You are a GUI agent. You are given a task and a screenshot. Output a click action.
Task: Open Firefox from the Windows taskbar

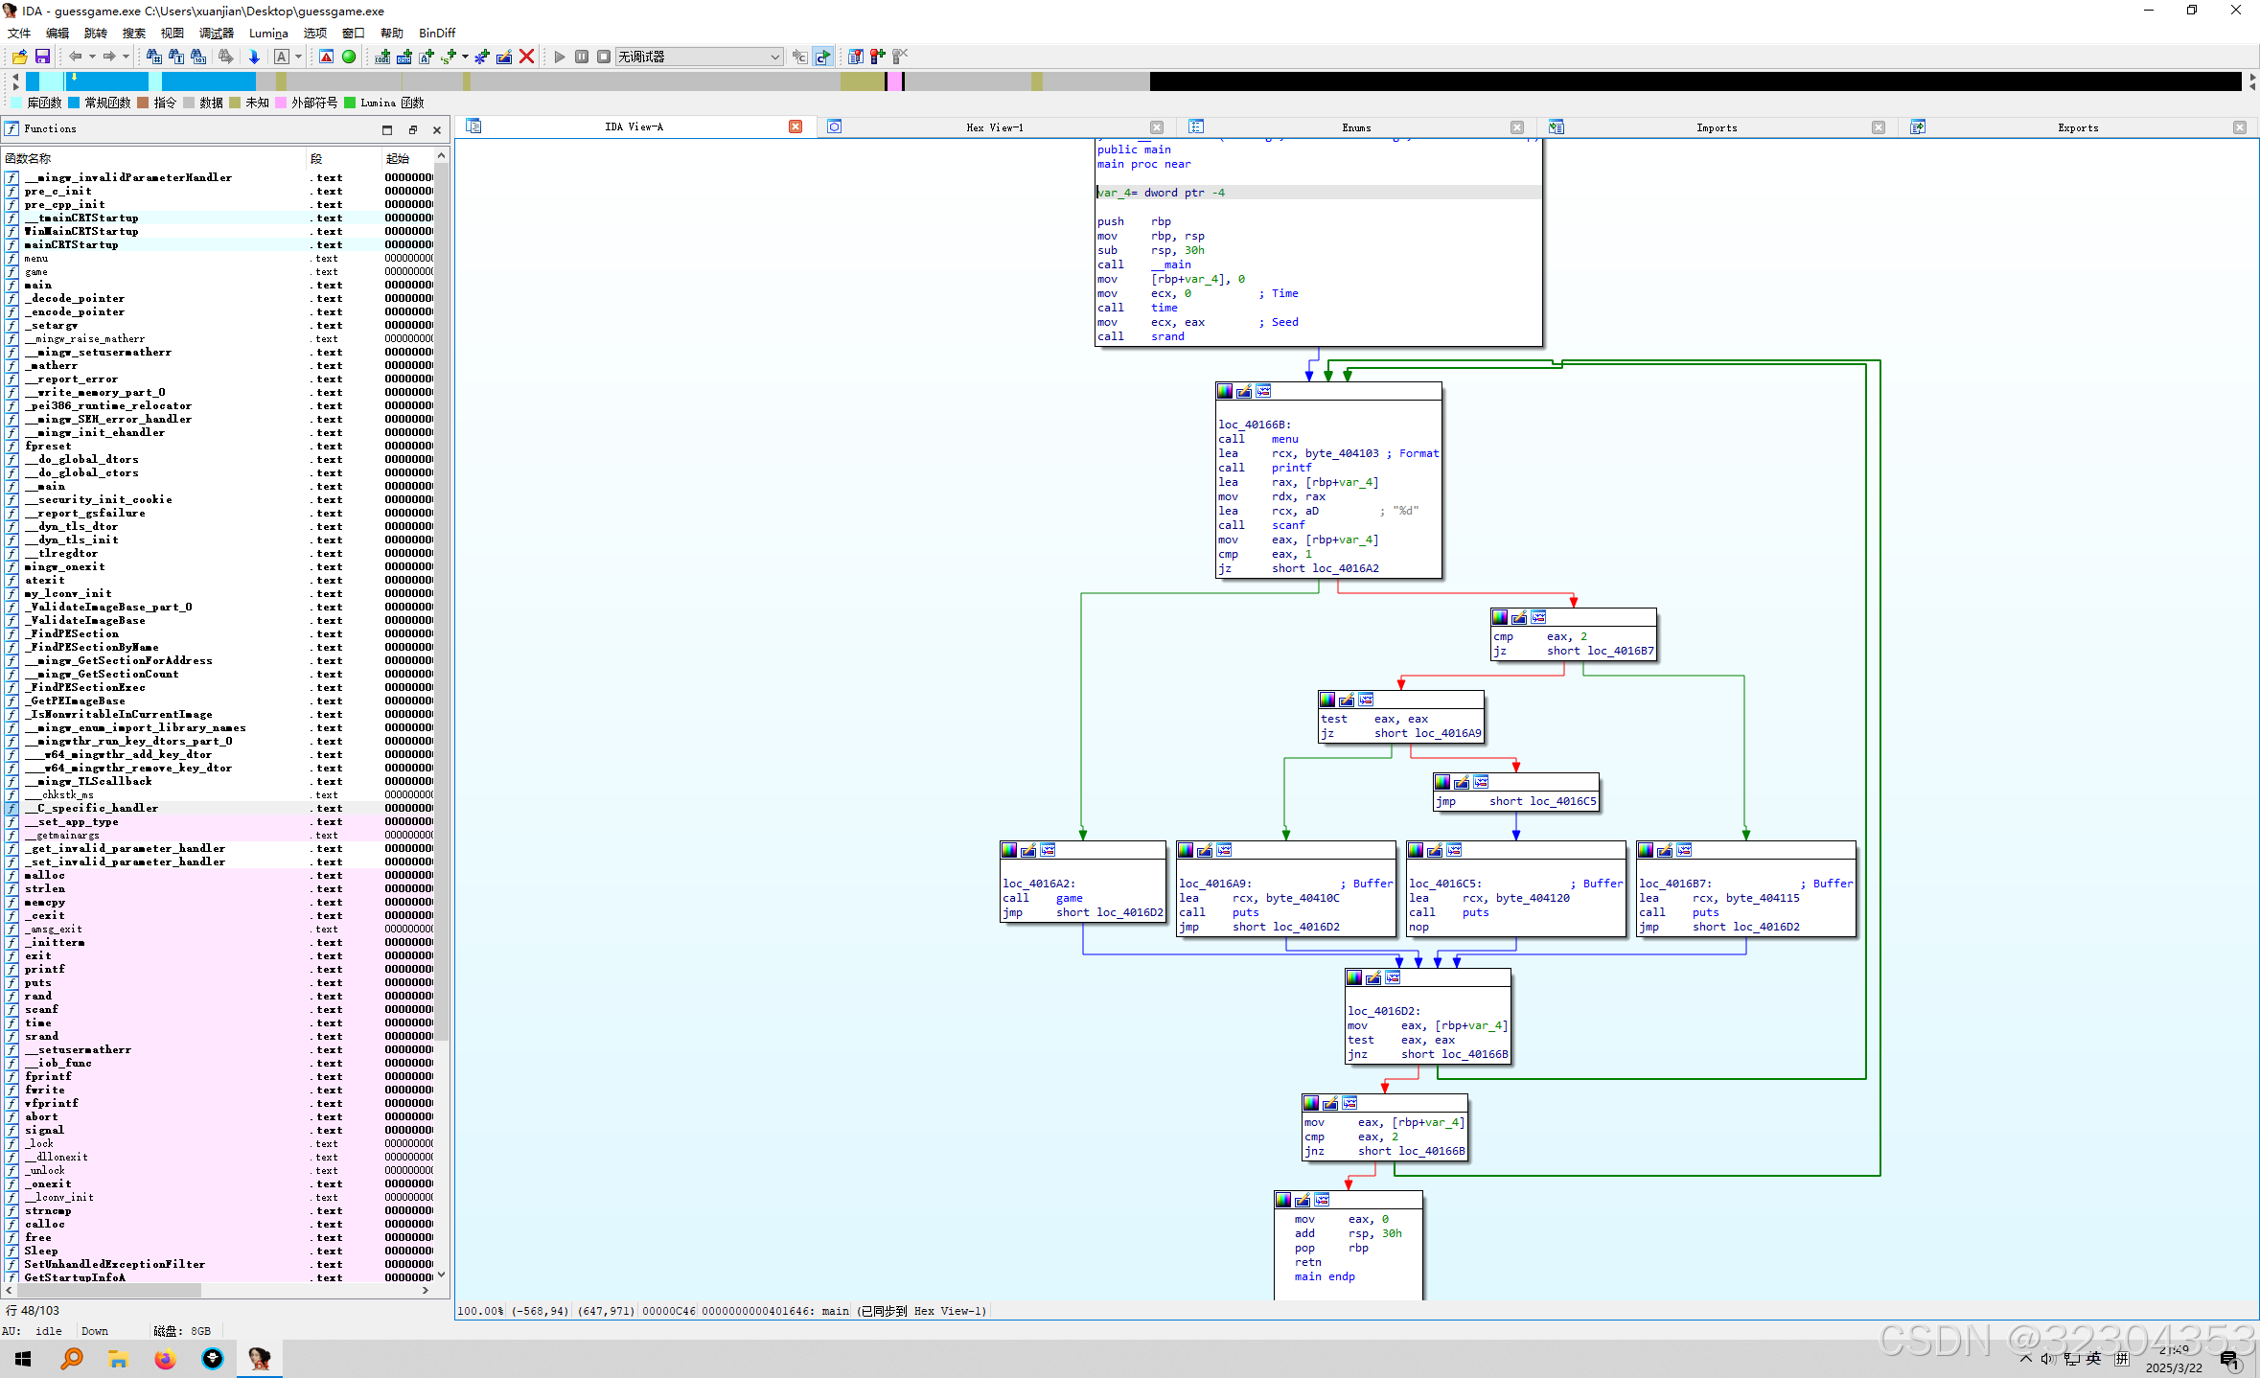click(x=165, y=1358)
